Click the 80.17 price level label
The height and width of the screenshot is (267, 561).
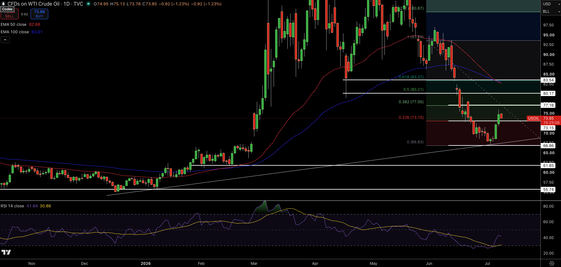[548, 93]
